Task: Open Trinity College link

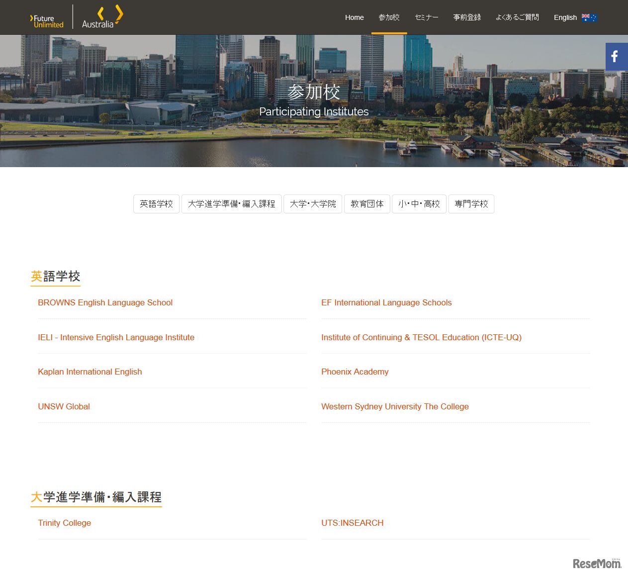Action: 64,523
